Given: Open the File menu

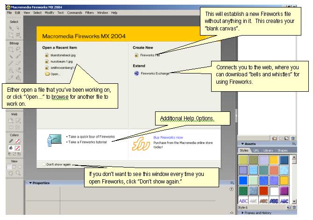Looking at the screenshot, I should click(x=9, y=13).
